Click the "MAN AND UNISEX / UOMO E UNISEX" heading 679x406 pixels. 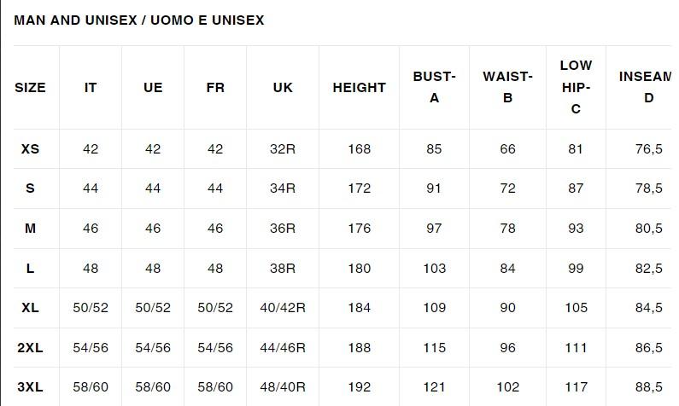tap(139, 20)
